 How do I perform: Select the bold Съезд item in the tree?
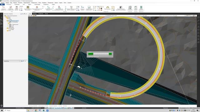(x=12, y=27)
